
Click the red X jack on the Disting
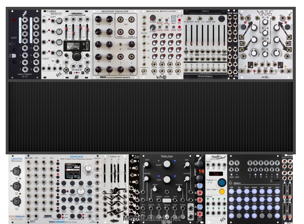[x=200, y=193]
